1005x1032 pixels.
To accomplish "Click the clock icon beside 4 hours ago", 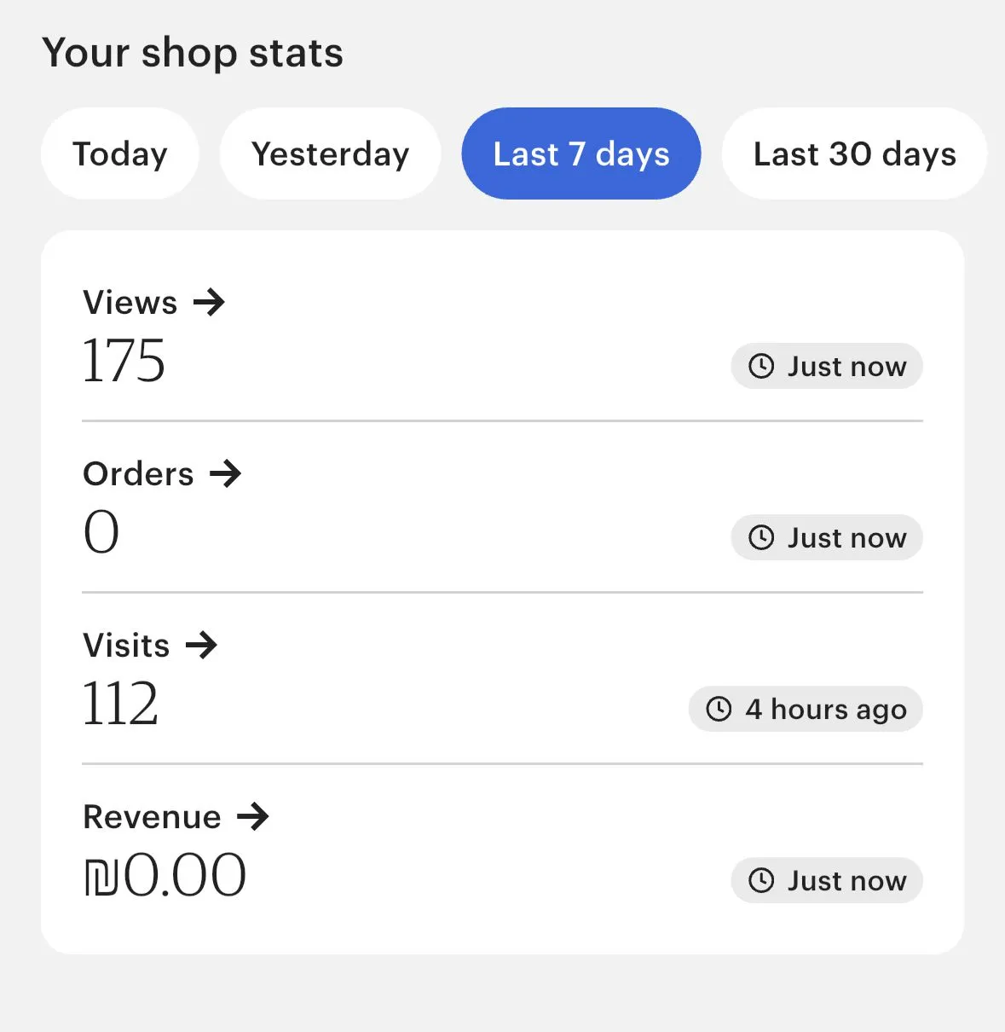I will coord(719,710).
